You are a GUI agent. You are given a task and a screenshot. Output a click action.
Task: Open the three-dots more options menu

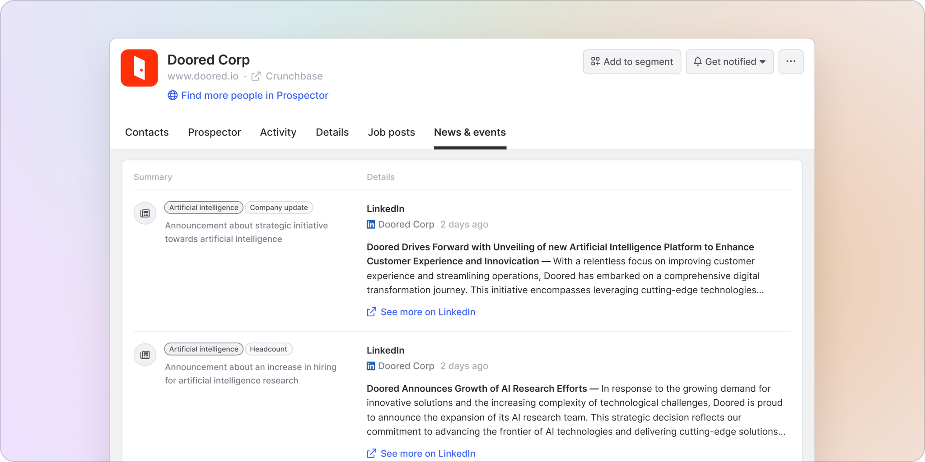(x=791, y=62)
